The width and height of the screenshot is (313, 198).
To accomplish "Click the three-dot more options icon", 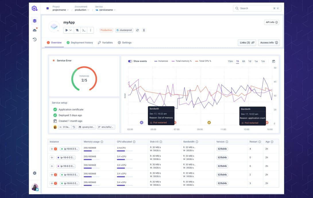I will [x=91, y=30].
